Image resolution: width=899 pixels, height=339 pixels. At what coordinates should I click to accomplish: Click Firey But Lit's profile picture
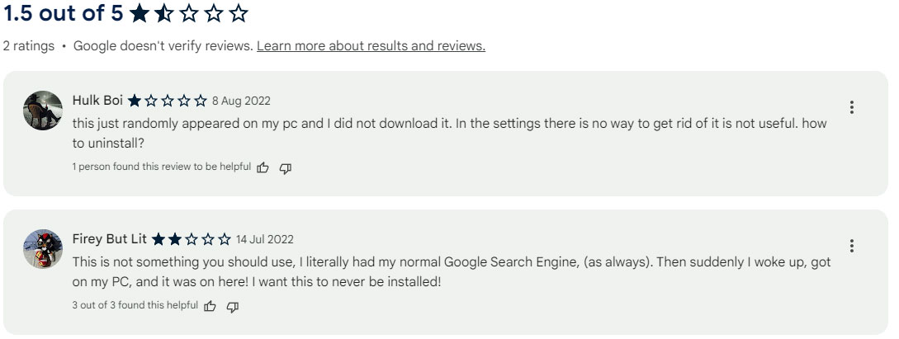pyautogui.click(x=43, y=249)
